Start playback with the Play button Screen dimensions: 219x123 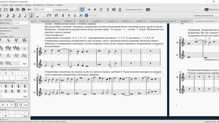pyautogui.click(x=95, y=10)
